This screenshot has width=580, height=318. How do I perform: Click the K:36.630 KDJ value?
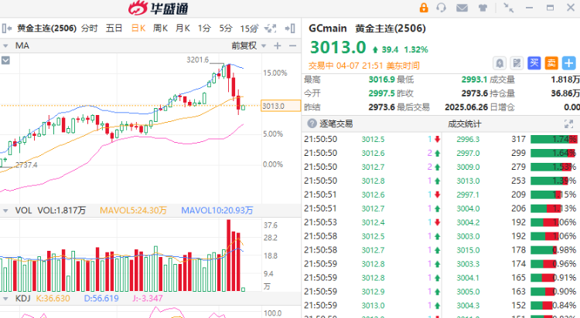[x=53, y=299]
